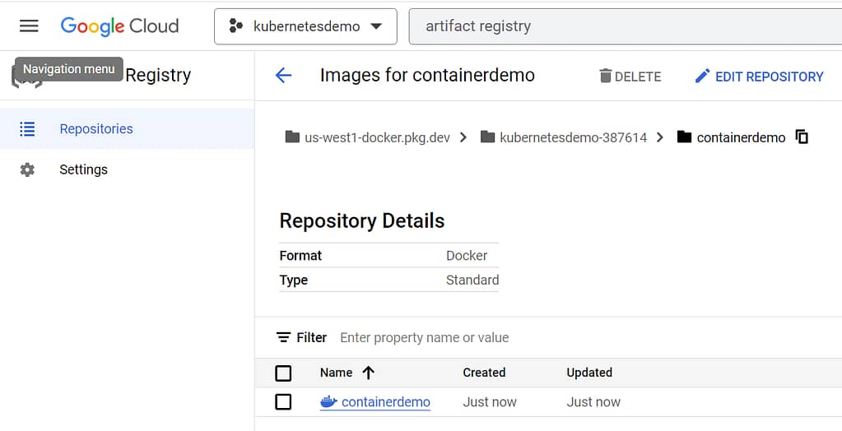Click the EDIT REPOSITORY button

click(x=760, y=76)
